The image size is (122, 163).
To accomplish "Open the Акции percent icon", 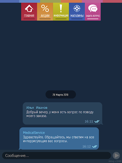I will tap(45, 8).
